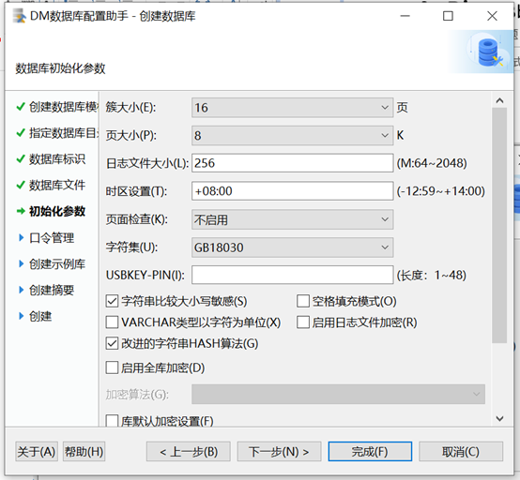This screenshot has width=520, height=480.
Task: Click the (M:64~2048) range hint
Action: 432,163
